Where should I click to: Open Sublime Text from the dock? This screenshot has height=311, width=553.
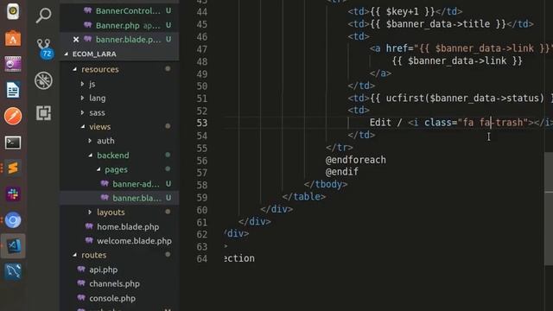(13, 168)
